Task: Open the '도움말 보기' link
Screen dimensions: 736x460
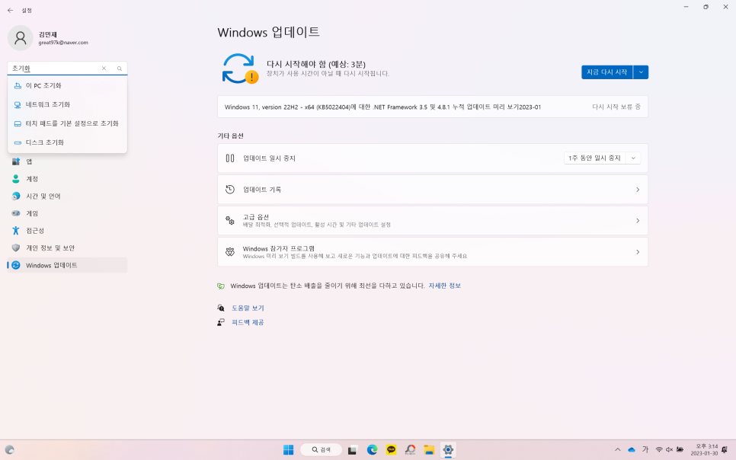Action: click(248, 308)
